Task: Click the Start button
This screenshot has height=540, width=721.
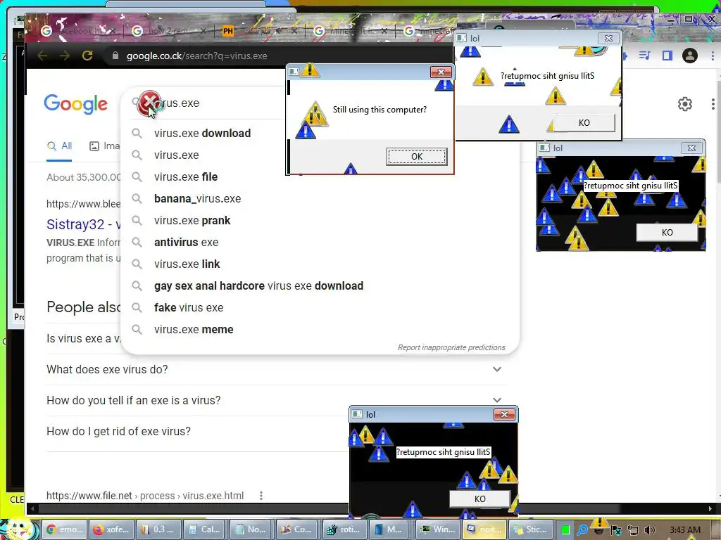Action: 18,528
